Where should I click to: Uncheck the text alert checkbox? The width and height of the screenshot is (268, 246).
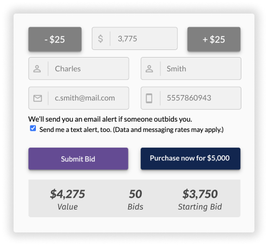[x=33, y=128]
